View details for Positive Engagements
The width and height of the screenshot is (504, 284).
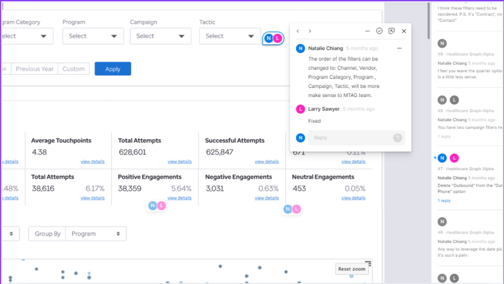[179, 198]
